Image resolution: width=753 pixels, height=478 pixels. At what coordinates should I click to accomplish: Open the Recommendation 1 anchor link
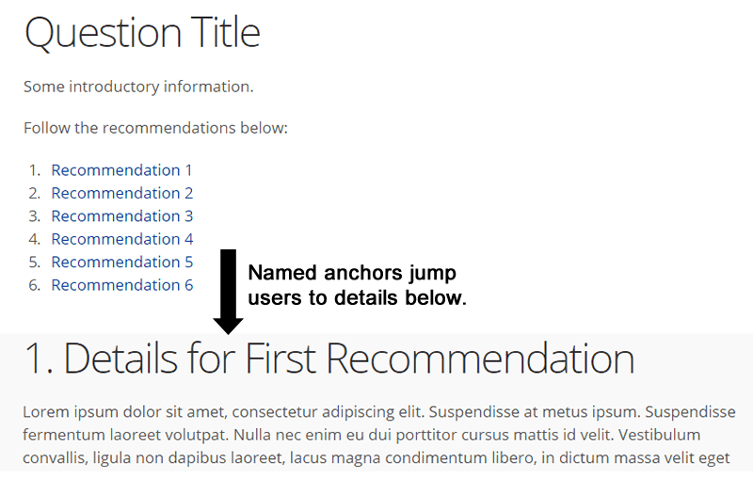coord(121,170)
